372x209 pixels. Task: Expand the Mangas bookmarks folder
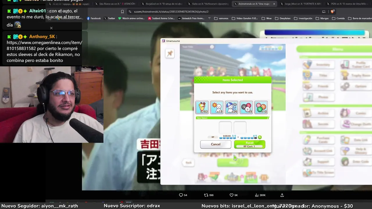(x=322, y=18)
